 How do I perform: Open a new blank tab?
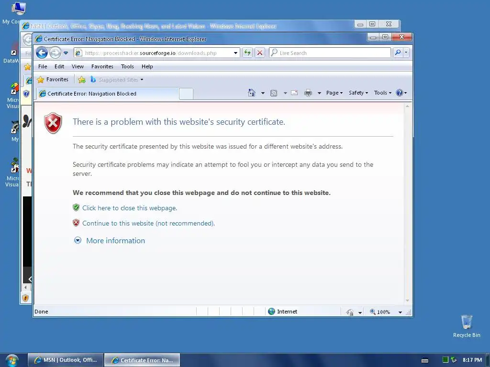coord(186,94)
